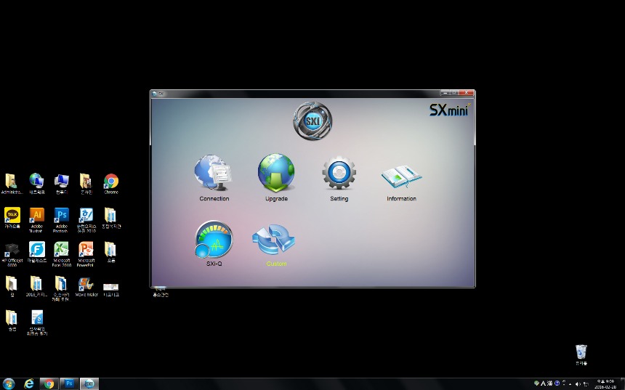Select the blue F application shortcut

pos(36,252)
